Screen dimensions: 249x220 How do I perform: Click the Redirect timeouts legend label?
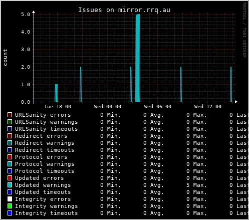coord(45,150)
